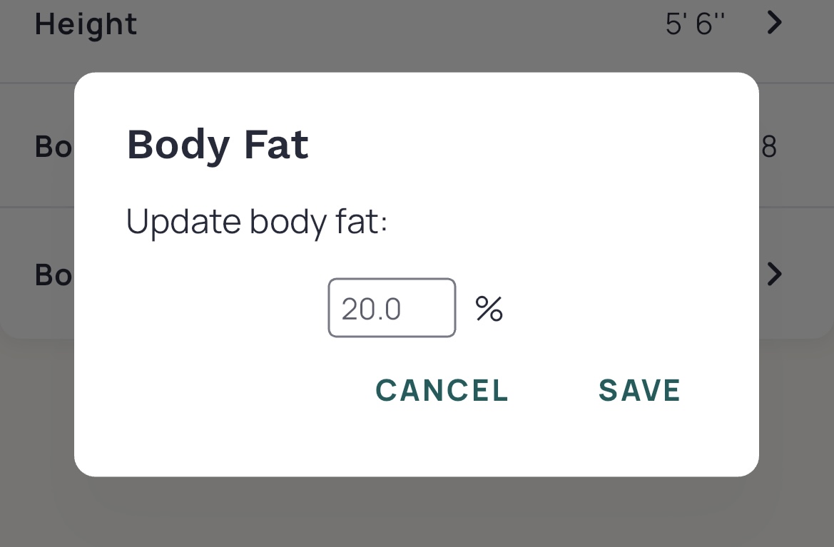834x547 pixels.
Task: Open the Height detail via its chevron
Action: [x=773, y=22]
